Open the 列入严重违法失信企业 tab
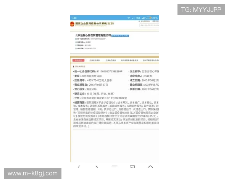The height and width of the screenshot is (183, 229). tap(151, 60)
